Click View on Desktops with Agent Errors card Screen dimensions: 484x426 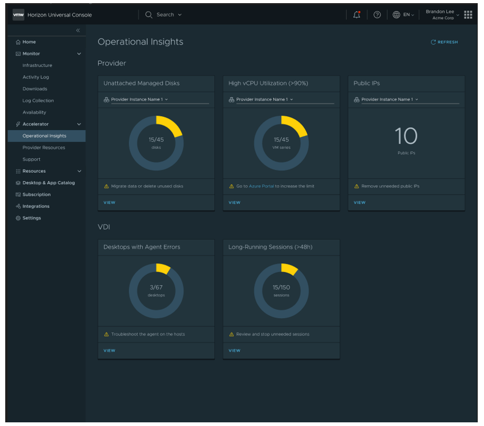tap(109, 351)
